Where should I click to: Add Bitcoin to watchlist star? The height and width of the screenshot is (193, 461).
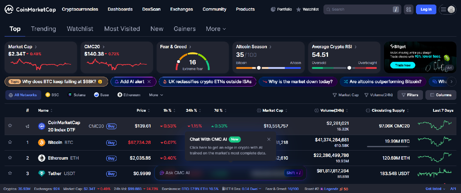(x=10, y=142)
